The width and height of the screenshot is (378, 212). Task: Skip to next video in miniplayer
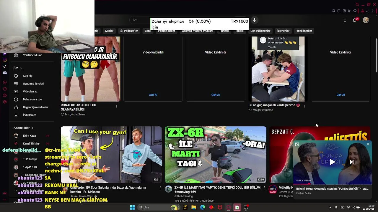tap(352, 162)
